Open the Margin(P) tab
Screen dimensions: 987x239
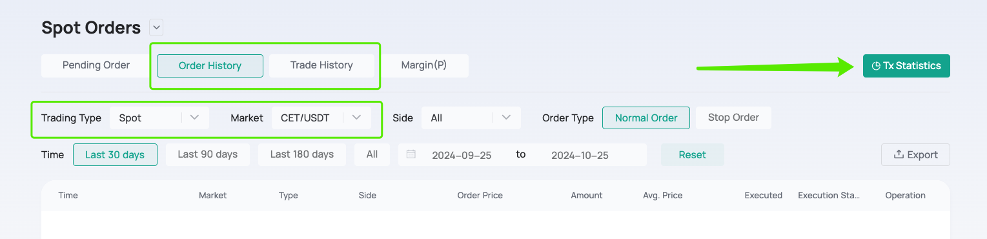pyautogui.click(x=424, y=65)
